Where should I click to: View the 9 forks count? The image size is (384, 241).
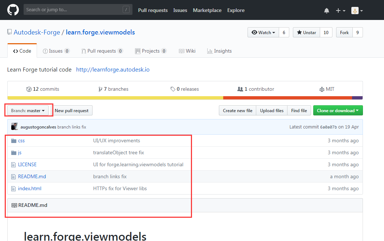(x=358, y=32)
